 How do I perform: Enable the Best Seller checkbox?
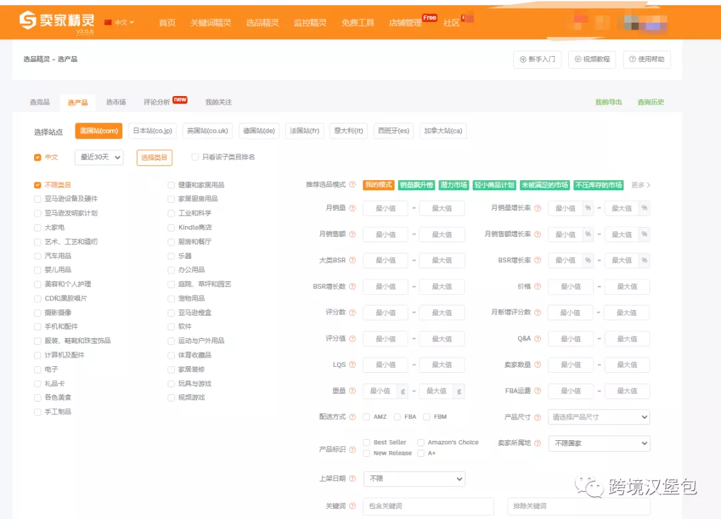point(367,442)
